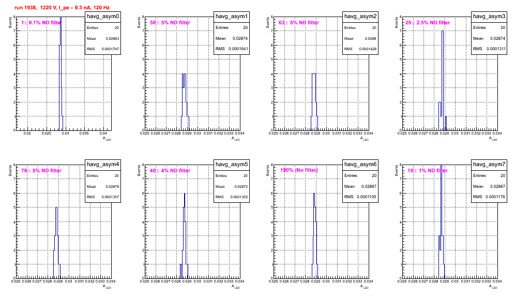This screenshot has width=515, height=296.
Task: Click RMS value 0.0001428
Action: pos(368,49)
